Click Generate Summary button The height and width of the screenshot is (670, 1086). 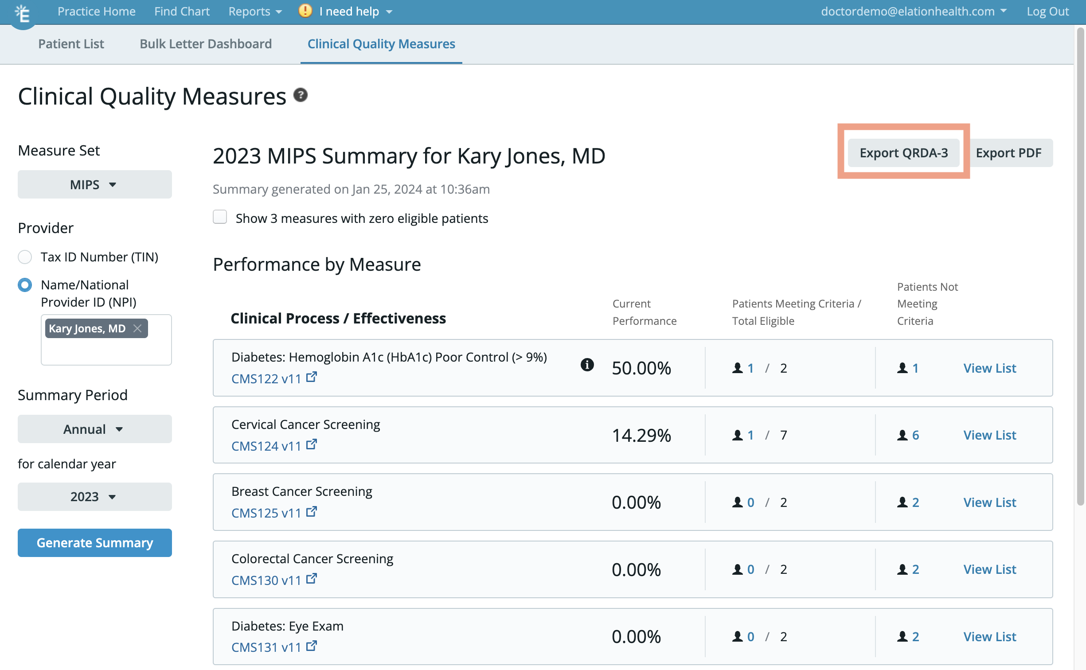(94, 542)
